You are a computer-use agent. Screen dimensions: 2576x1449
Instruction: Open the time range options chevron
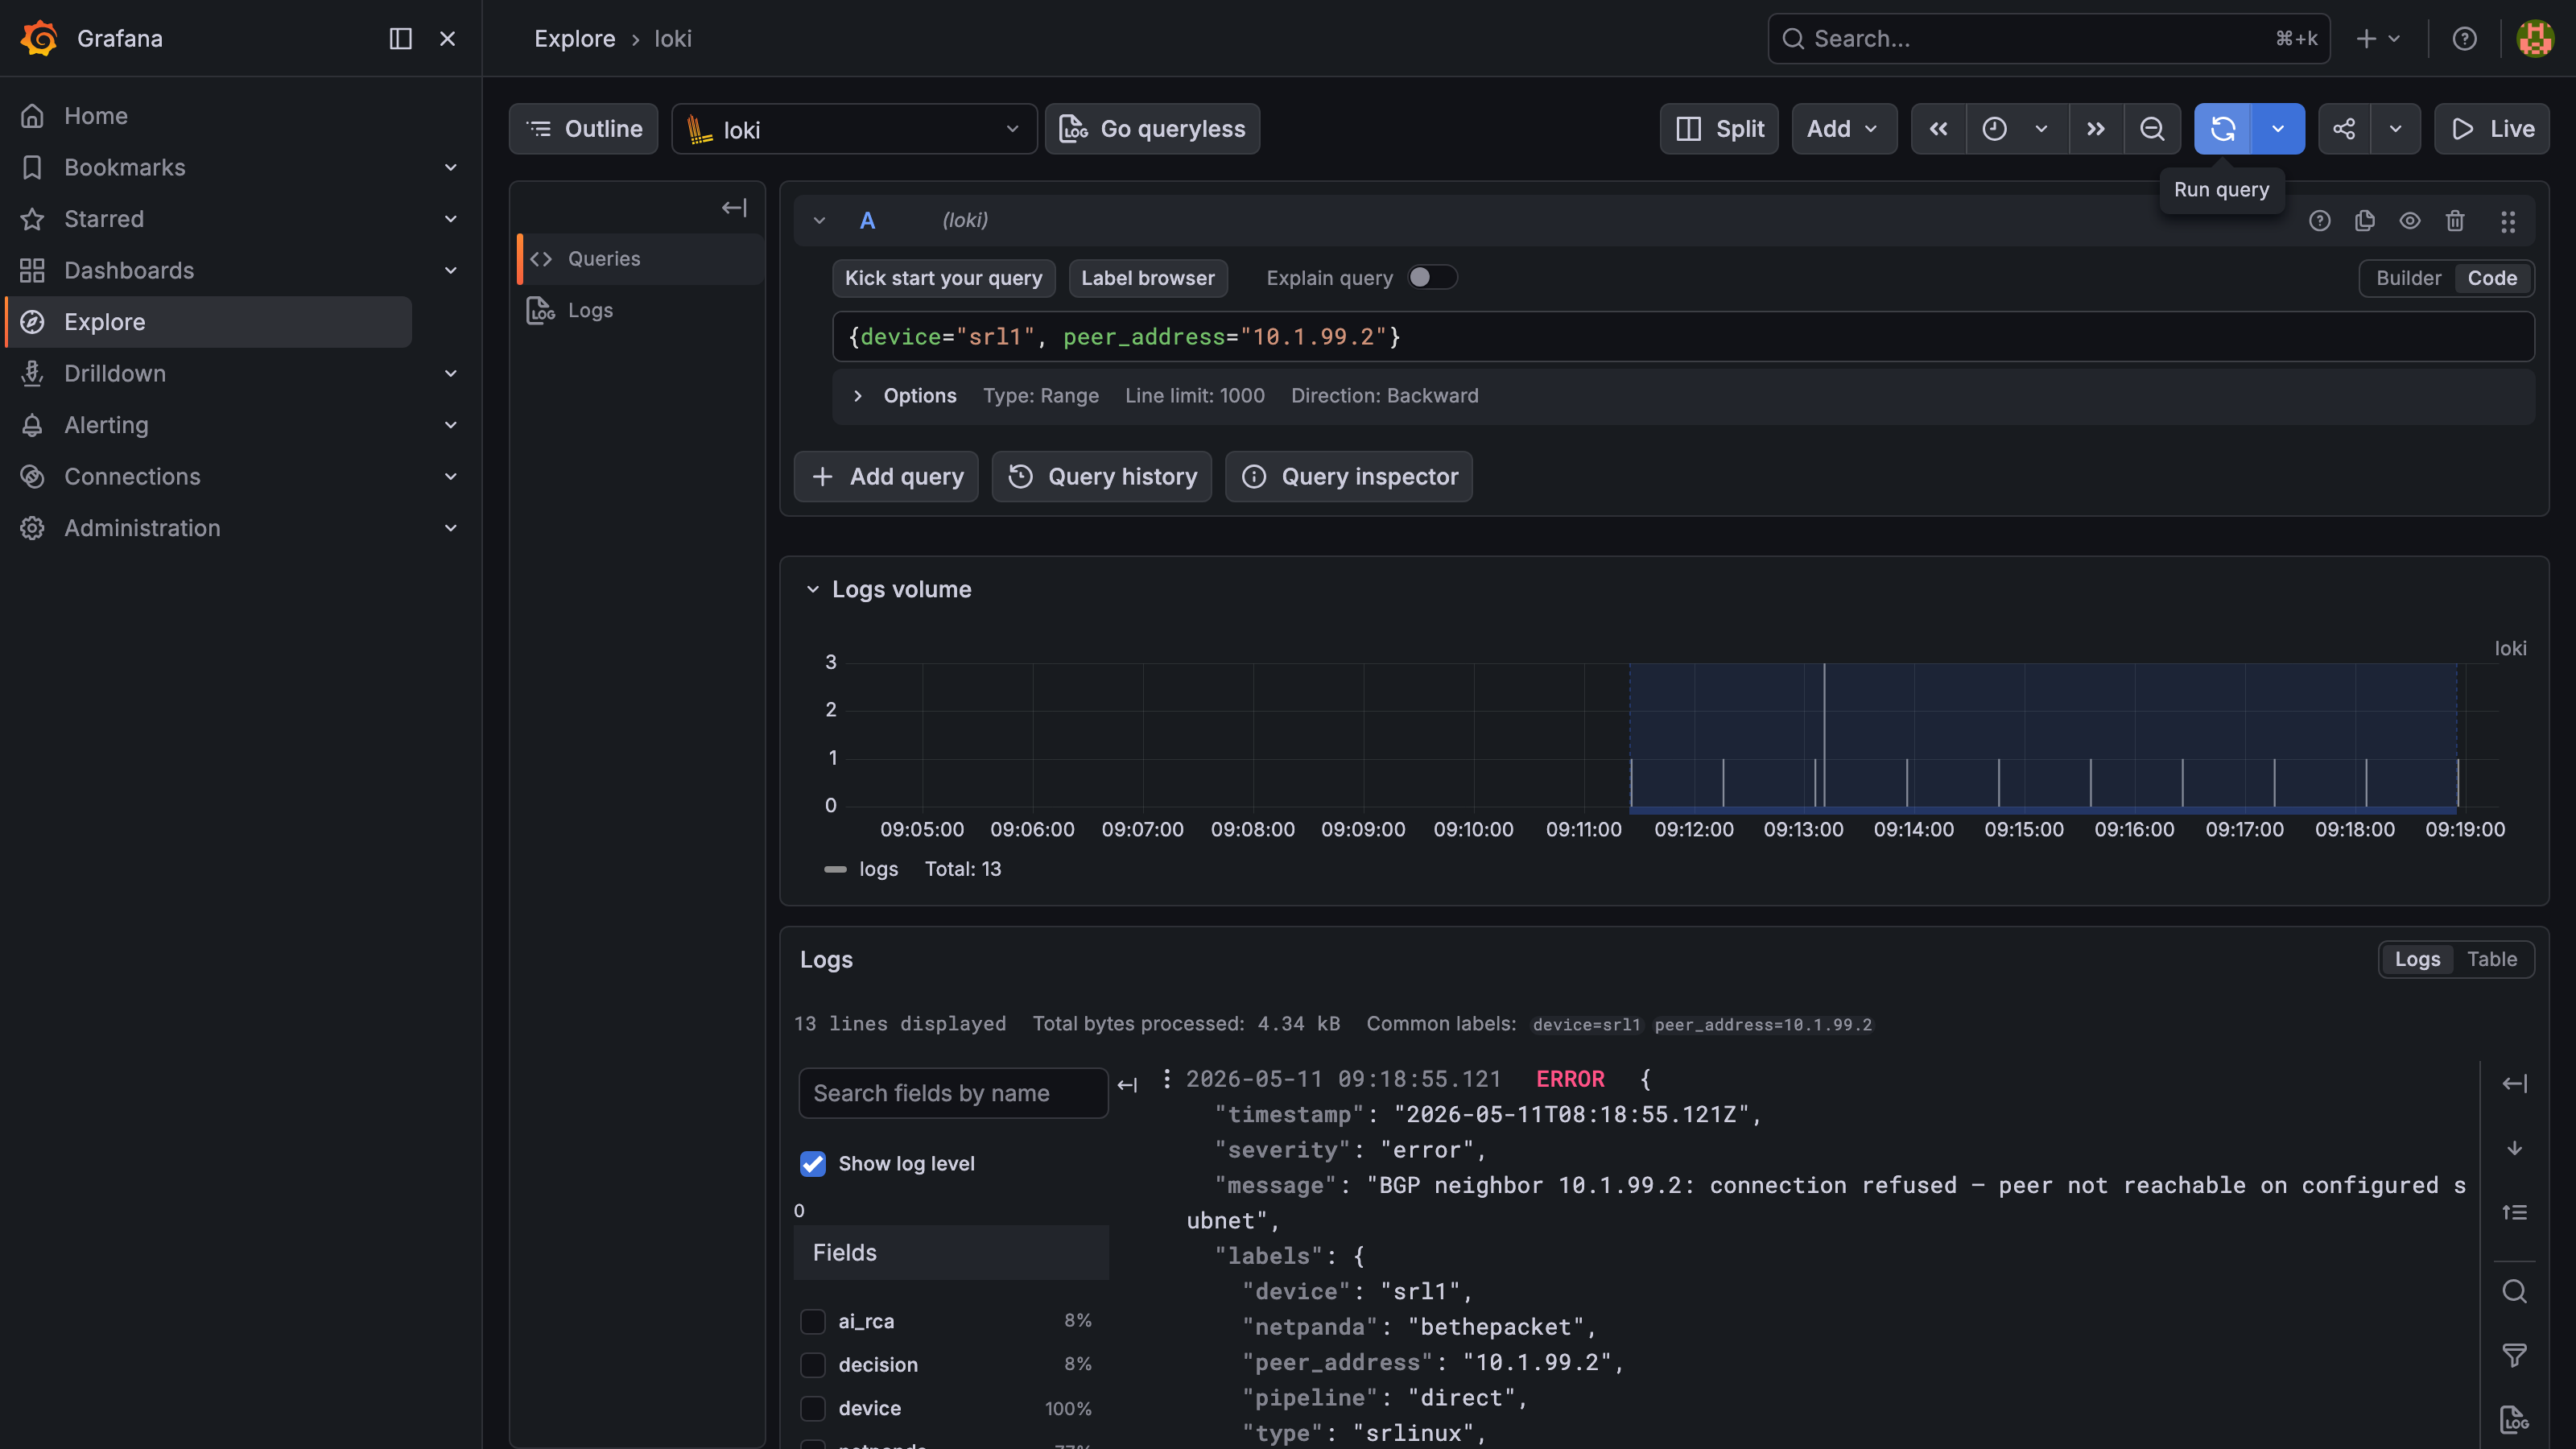click(x=2041, y=129)
